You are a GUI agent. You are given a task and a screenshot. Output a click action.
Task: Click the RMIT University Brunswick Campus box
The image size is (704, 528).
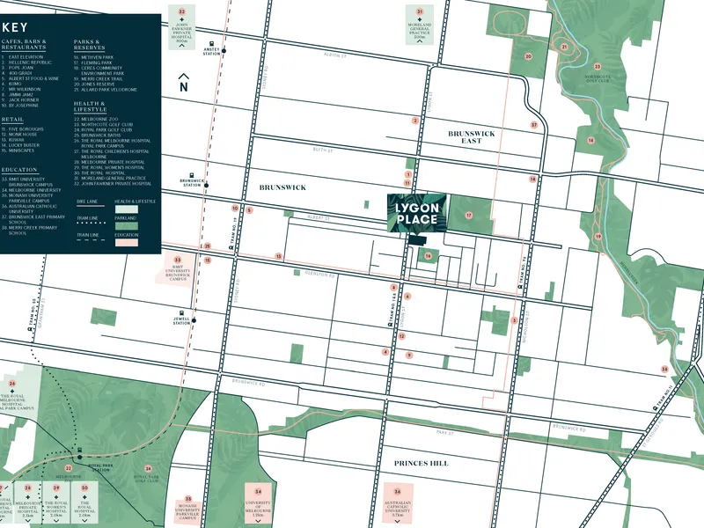tap(178, 268)
